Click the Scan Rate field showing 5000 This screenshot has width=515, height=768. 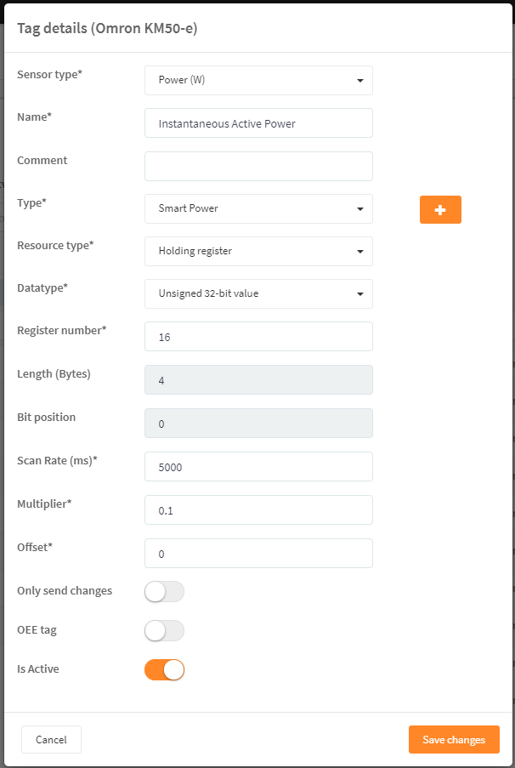(x=258, y=466)
